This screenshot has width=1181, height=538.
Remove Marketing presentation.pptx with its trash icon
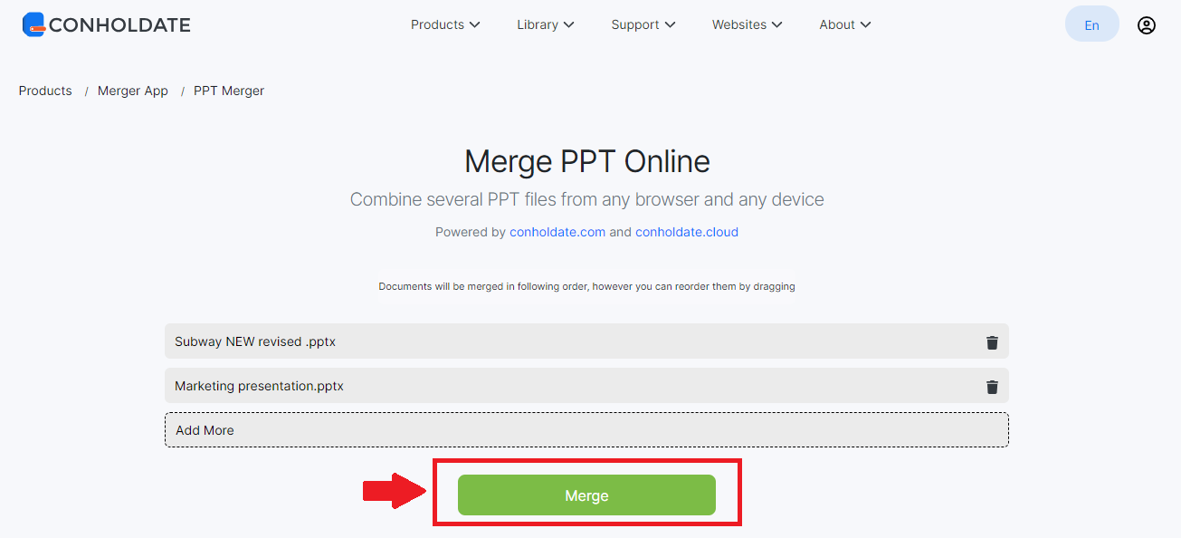992,386
